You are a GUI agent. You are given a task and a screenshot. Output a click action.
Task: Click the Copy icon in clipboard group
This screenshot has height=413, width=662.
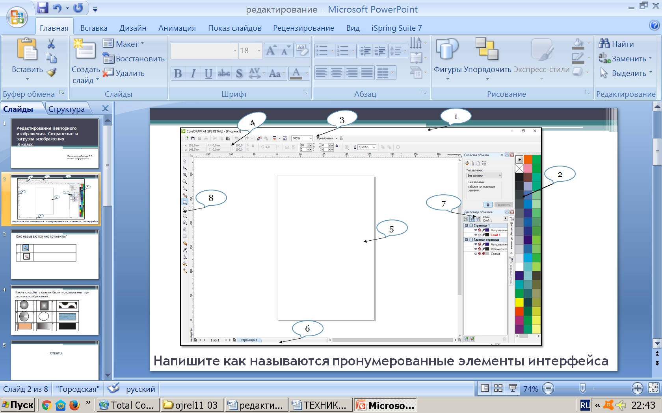[x=51, y=58]
